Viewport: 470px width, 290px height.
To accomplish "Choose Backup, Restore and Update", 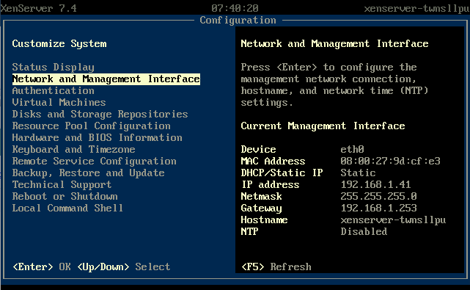I will [89, 173].
